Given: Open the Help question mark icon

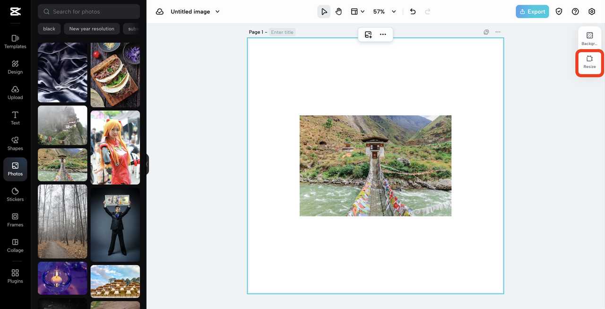Looking at the screenshot, I should [575, 11].
